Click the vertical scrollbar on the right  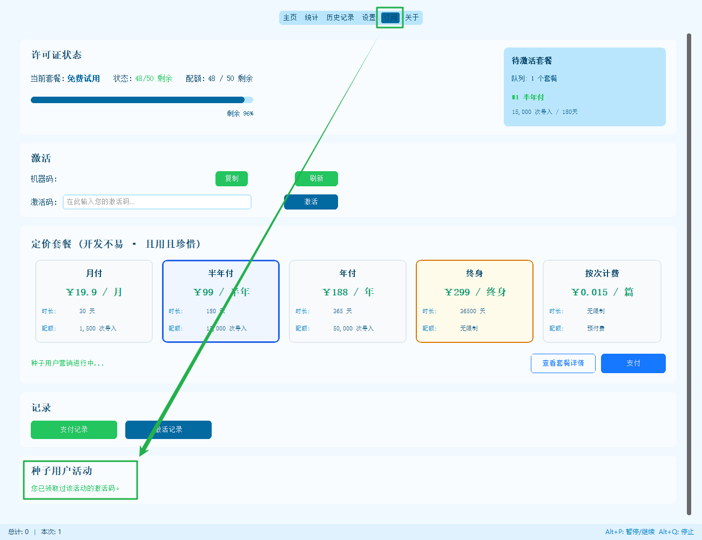(689, 274)
